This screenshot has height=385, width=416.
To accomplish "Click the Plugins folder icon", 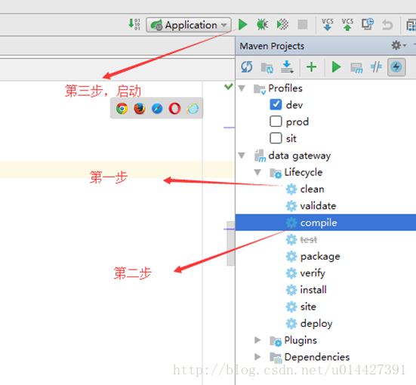I will click(x=276, y=340).
